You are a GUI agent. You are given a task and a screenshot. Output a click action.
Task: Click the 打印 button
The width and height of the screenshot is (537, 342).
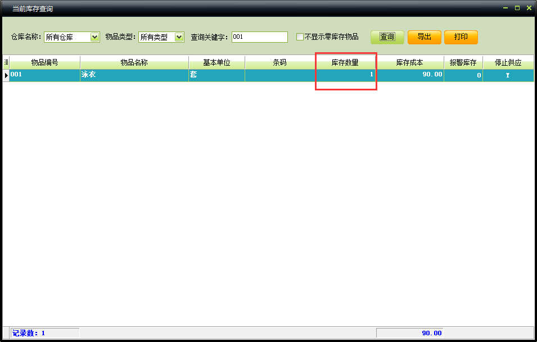coord(461,37)
